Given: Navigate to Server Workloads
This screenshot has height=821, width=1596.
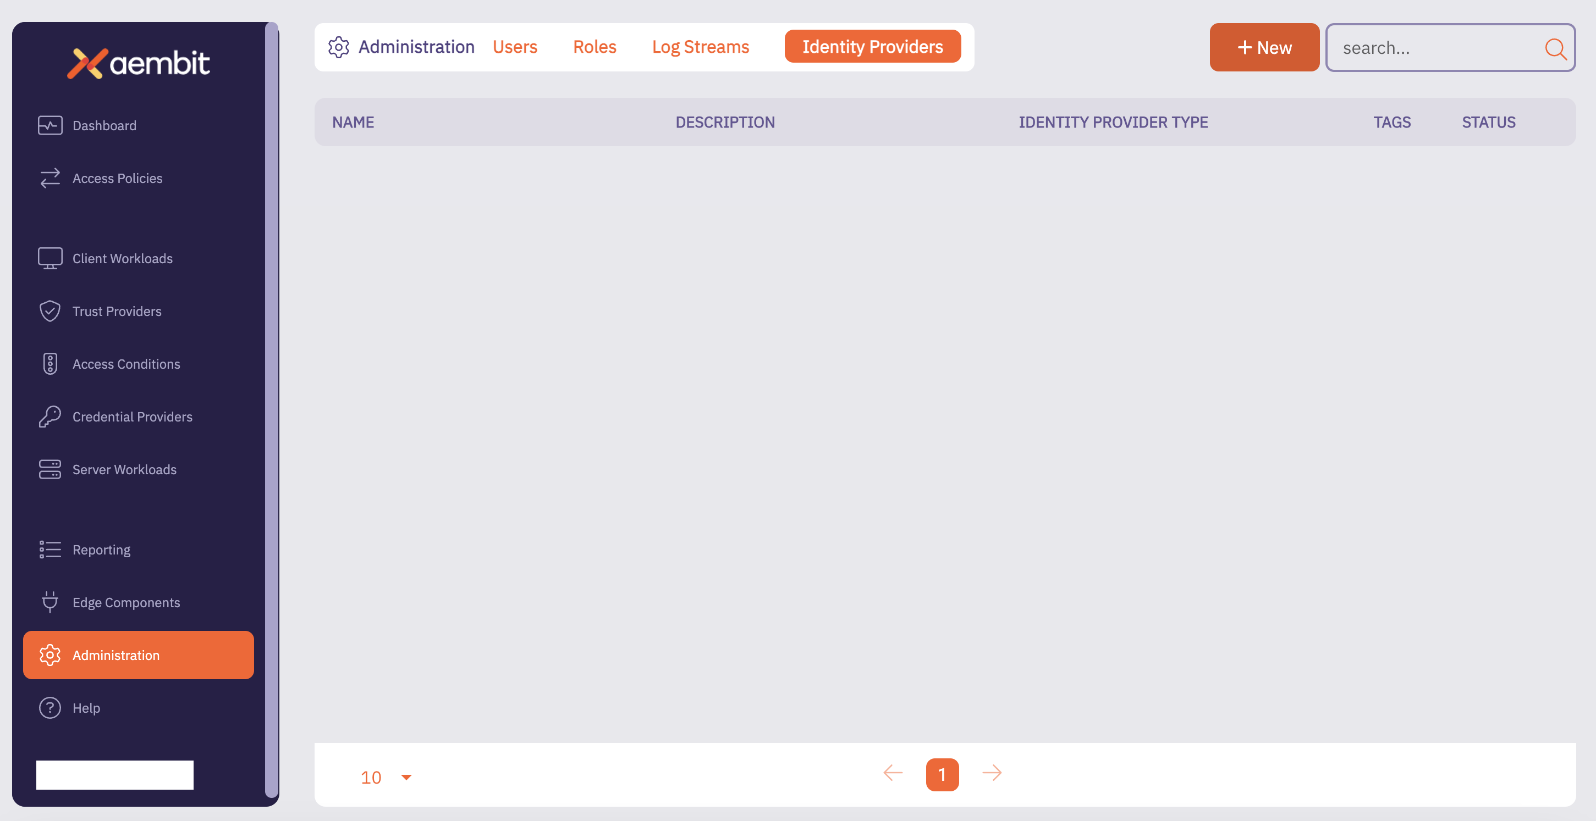Looking at the screenshot, I should tap(138, 469).
